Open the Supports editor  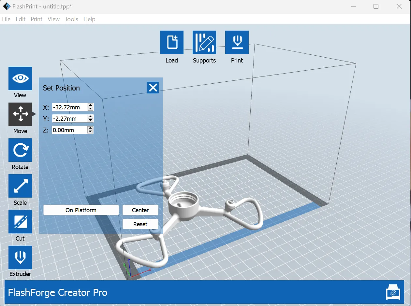point(204,42)
